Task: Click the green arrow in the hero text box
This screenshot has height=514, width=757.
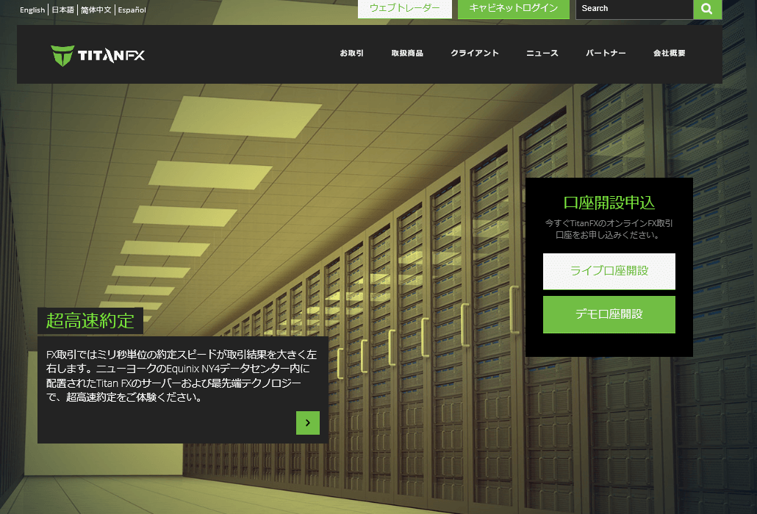Action: (x=307, y=422)
